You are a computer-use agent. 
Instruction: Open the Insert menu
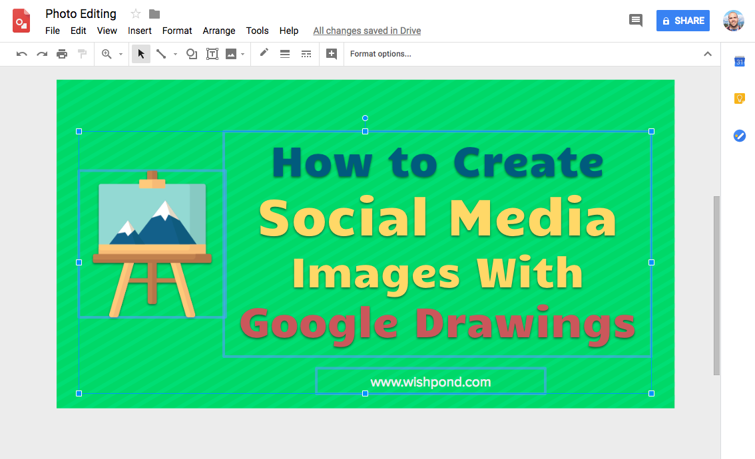pos(140,31)
